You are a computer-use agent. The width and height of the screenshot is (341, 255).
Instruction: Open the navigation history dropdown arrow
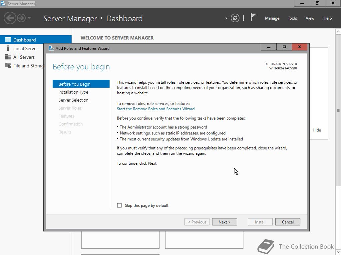[x=29, y=18]
